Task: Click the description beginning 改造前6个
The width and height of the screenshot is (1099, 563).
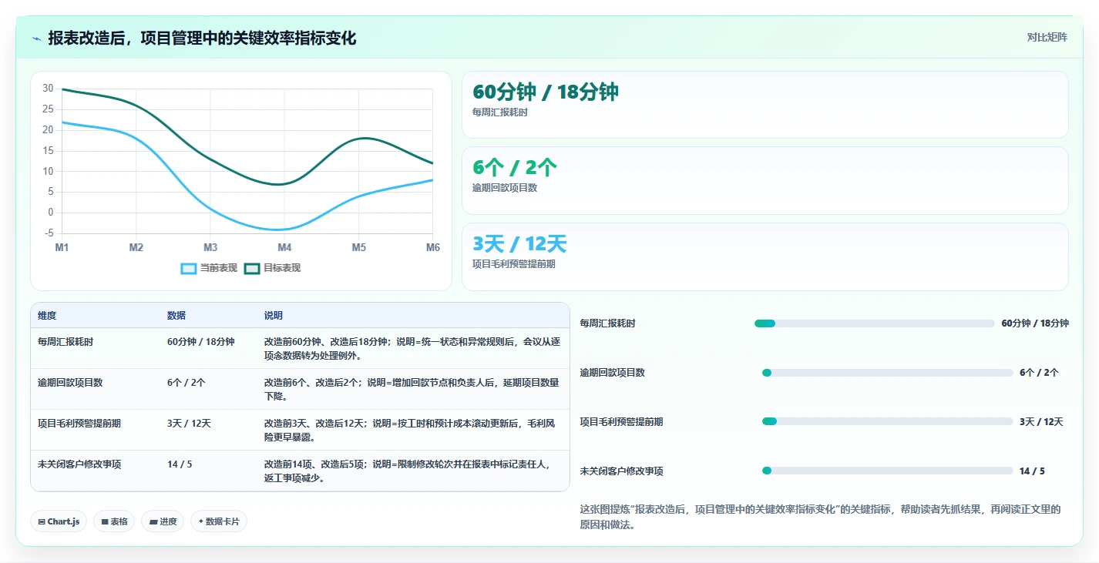Action: [x=412, y=389]
